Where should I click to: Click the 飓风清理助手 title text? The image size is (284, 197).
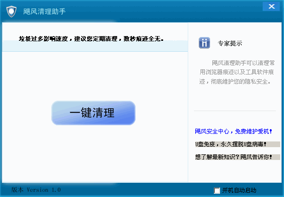(x=45, y=11)
